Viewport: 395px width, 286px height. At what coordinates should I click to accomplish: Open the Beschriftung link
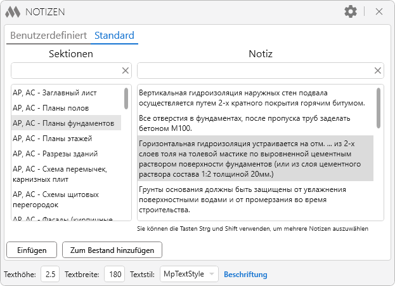tap(245, 275)
